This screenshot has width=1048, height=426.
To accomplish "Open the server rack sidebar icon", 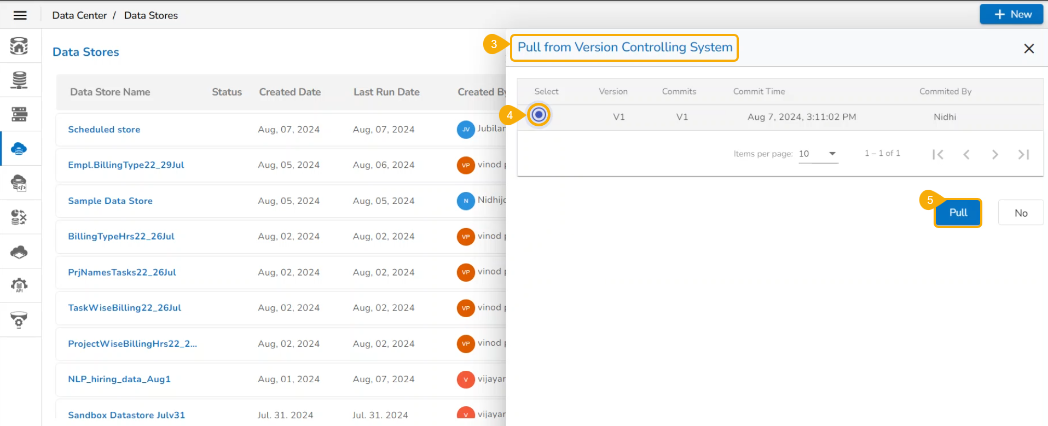I will click(19, 114).
